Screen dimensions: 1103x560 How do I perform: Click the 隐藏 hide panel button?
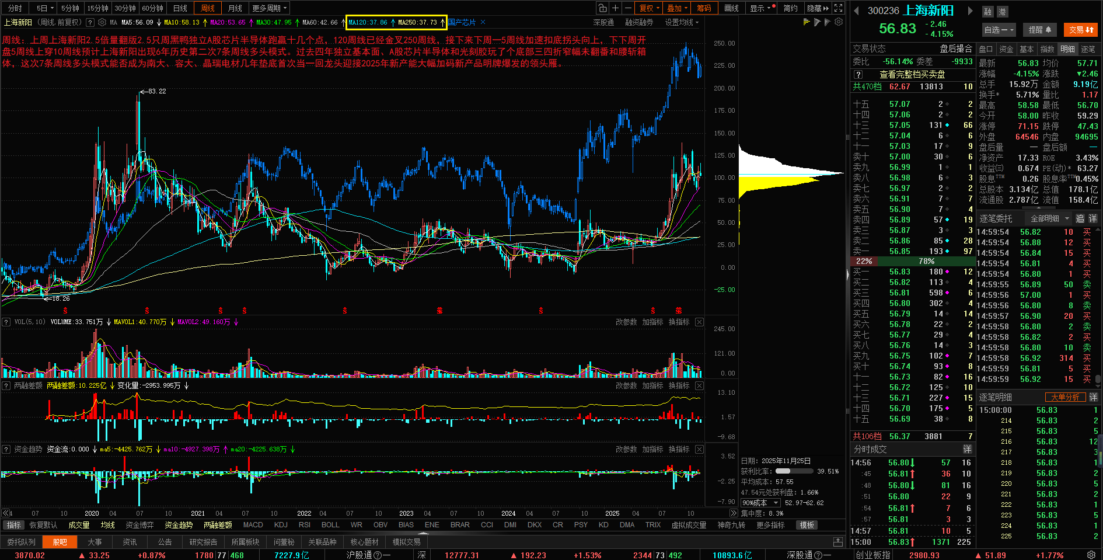tap(818, 8)
